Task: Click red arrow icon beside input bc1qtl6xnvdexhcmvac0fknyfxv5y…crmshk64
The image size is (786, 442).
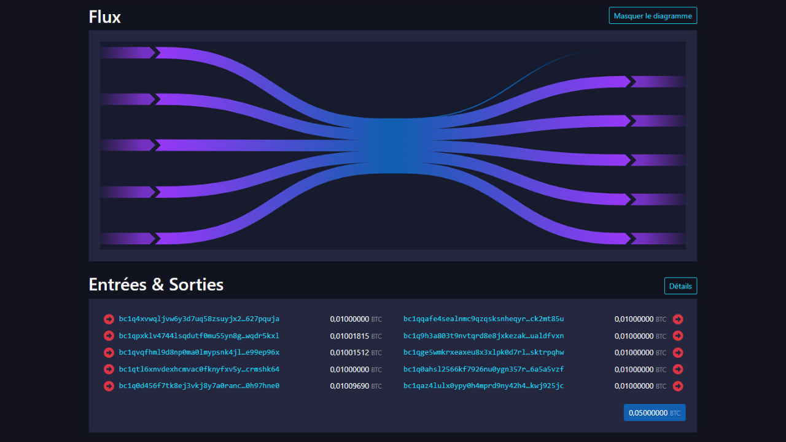Action: point(109,370)
